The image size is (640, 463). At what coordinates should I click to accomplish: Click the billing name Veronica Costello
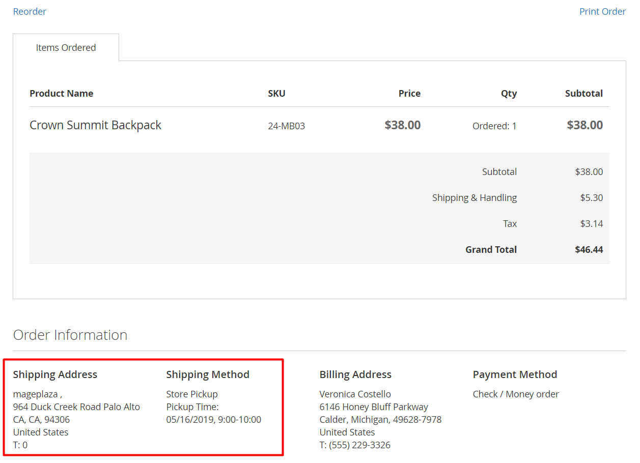coord(355,394)
